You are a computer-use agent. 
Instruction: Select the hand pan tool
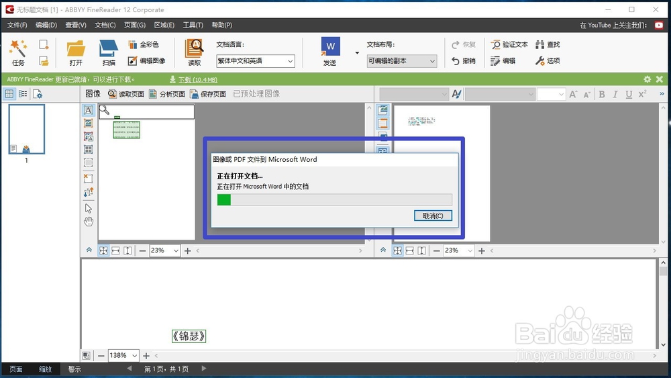(x=88, y=222)
